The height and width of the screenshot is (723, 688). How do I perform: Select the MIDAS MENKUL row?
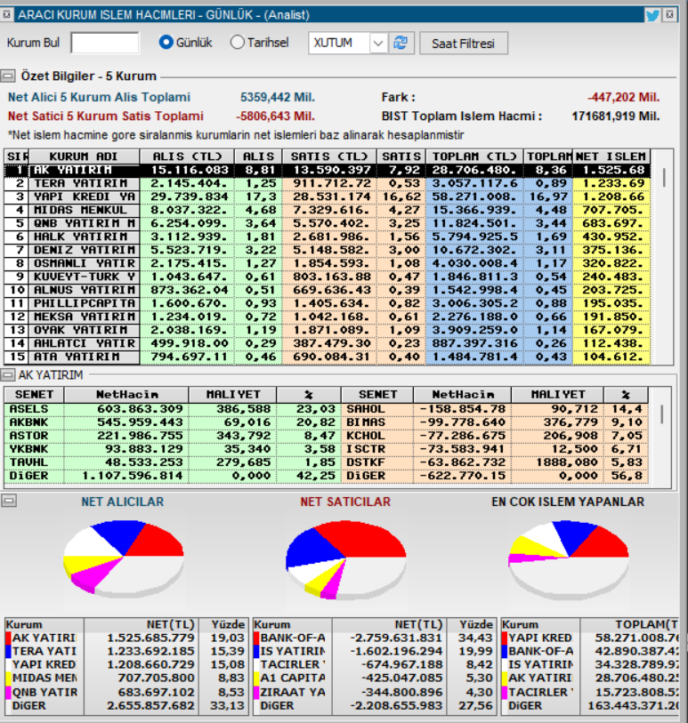328,210
